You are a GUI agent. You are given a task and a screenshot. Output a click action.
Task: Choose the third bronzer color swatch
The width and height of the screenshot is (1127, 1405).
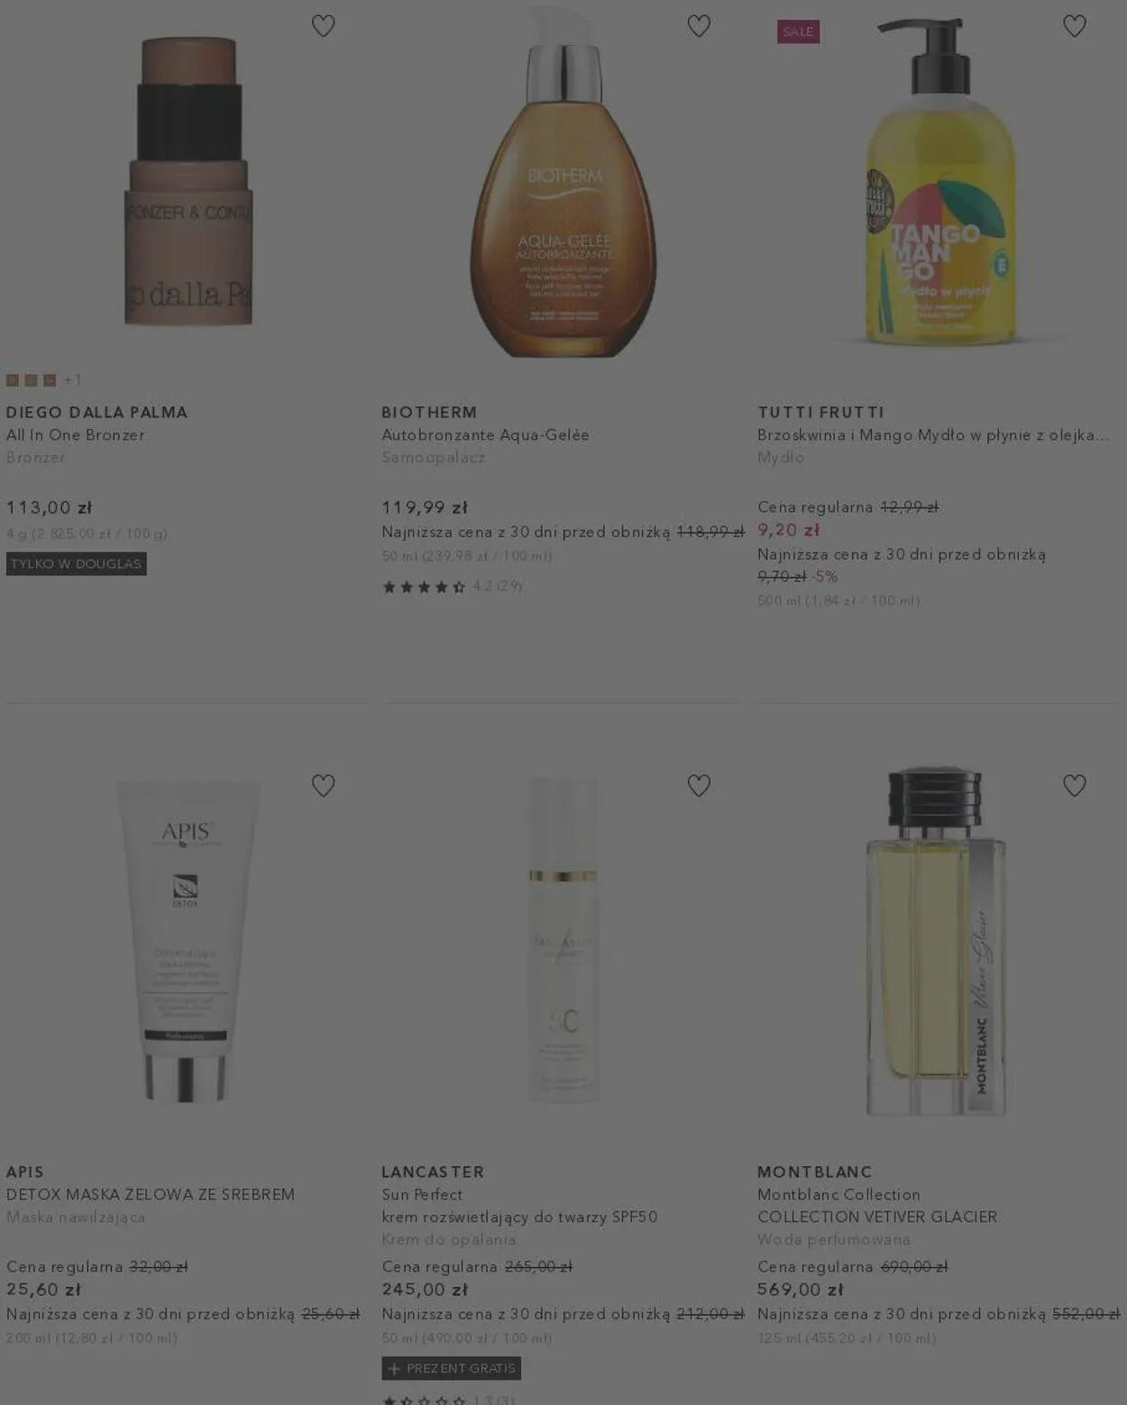[x=50, y=380]
